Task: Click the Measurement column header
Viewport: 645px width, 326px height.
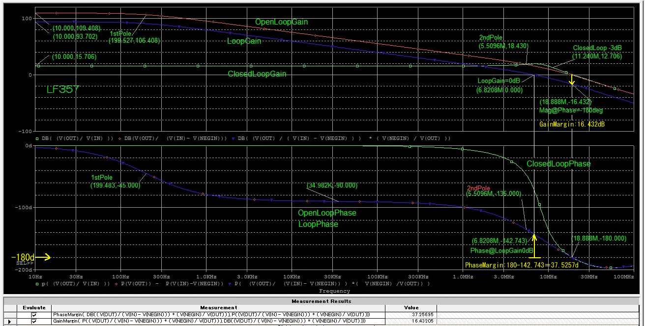Action: click(x=218, y=308)
